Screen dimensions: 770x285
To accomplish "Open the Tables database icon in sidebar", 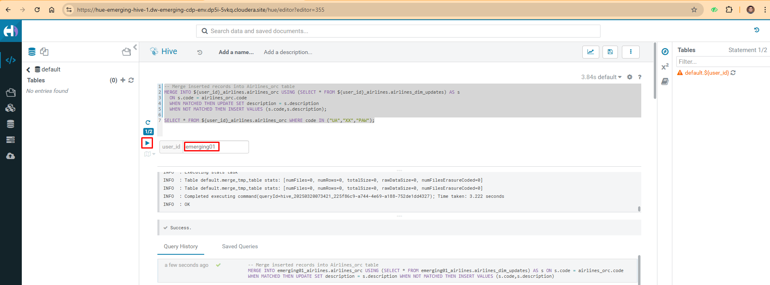I will 10,124.
